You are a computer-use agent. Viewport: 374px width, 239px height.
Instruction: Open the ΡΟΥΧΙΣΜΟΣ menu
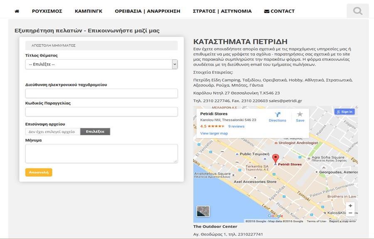click(47, 11)
